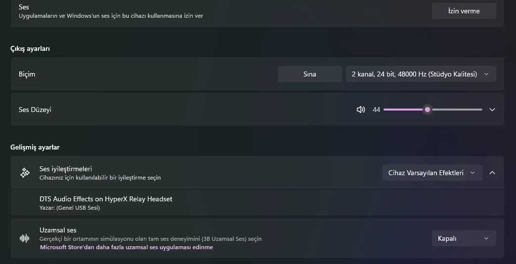Click the Sına test button
Screen dimensions: 516x264
click(309, 74)
